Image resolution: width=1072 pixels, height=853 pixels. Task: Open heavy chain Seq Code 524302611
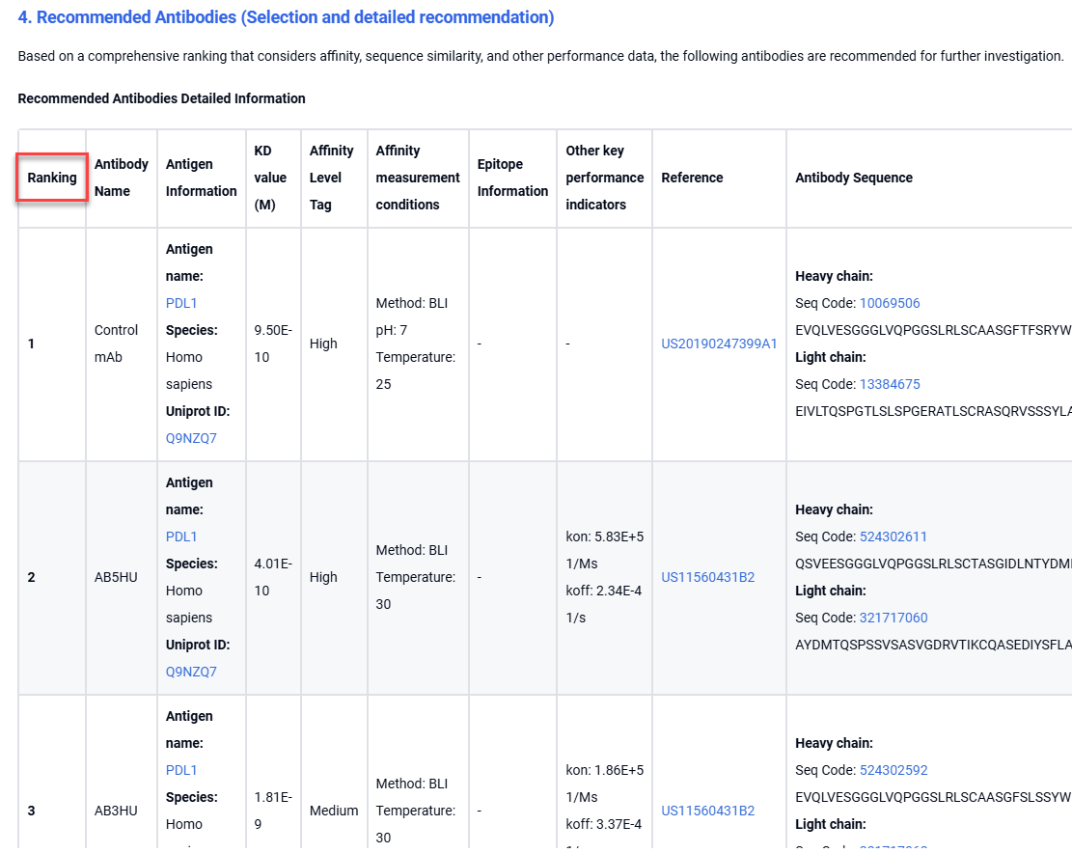pos(893,537)
